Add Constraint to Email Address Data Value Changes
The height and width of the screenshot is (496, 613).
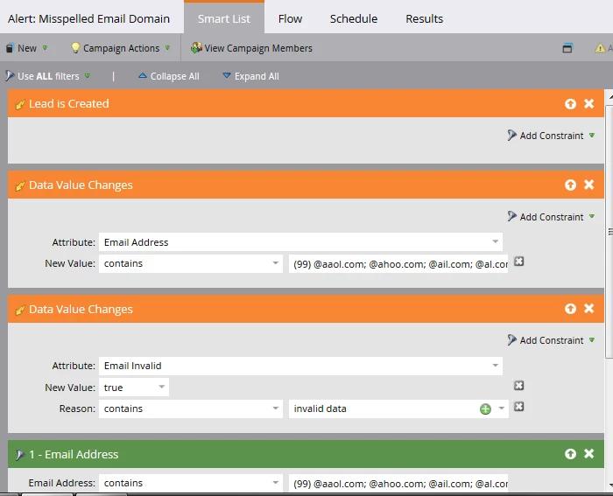point(551,217)
